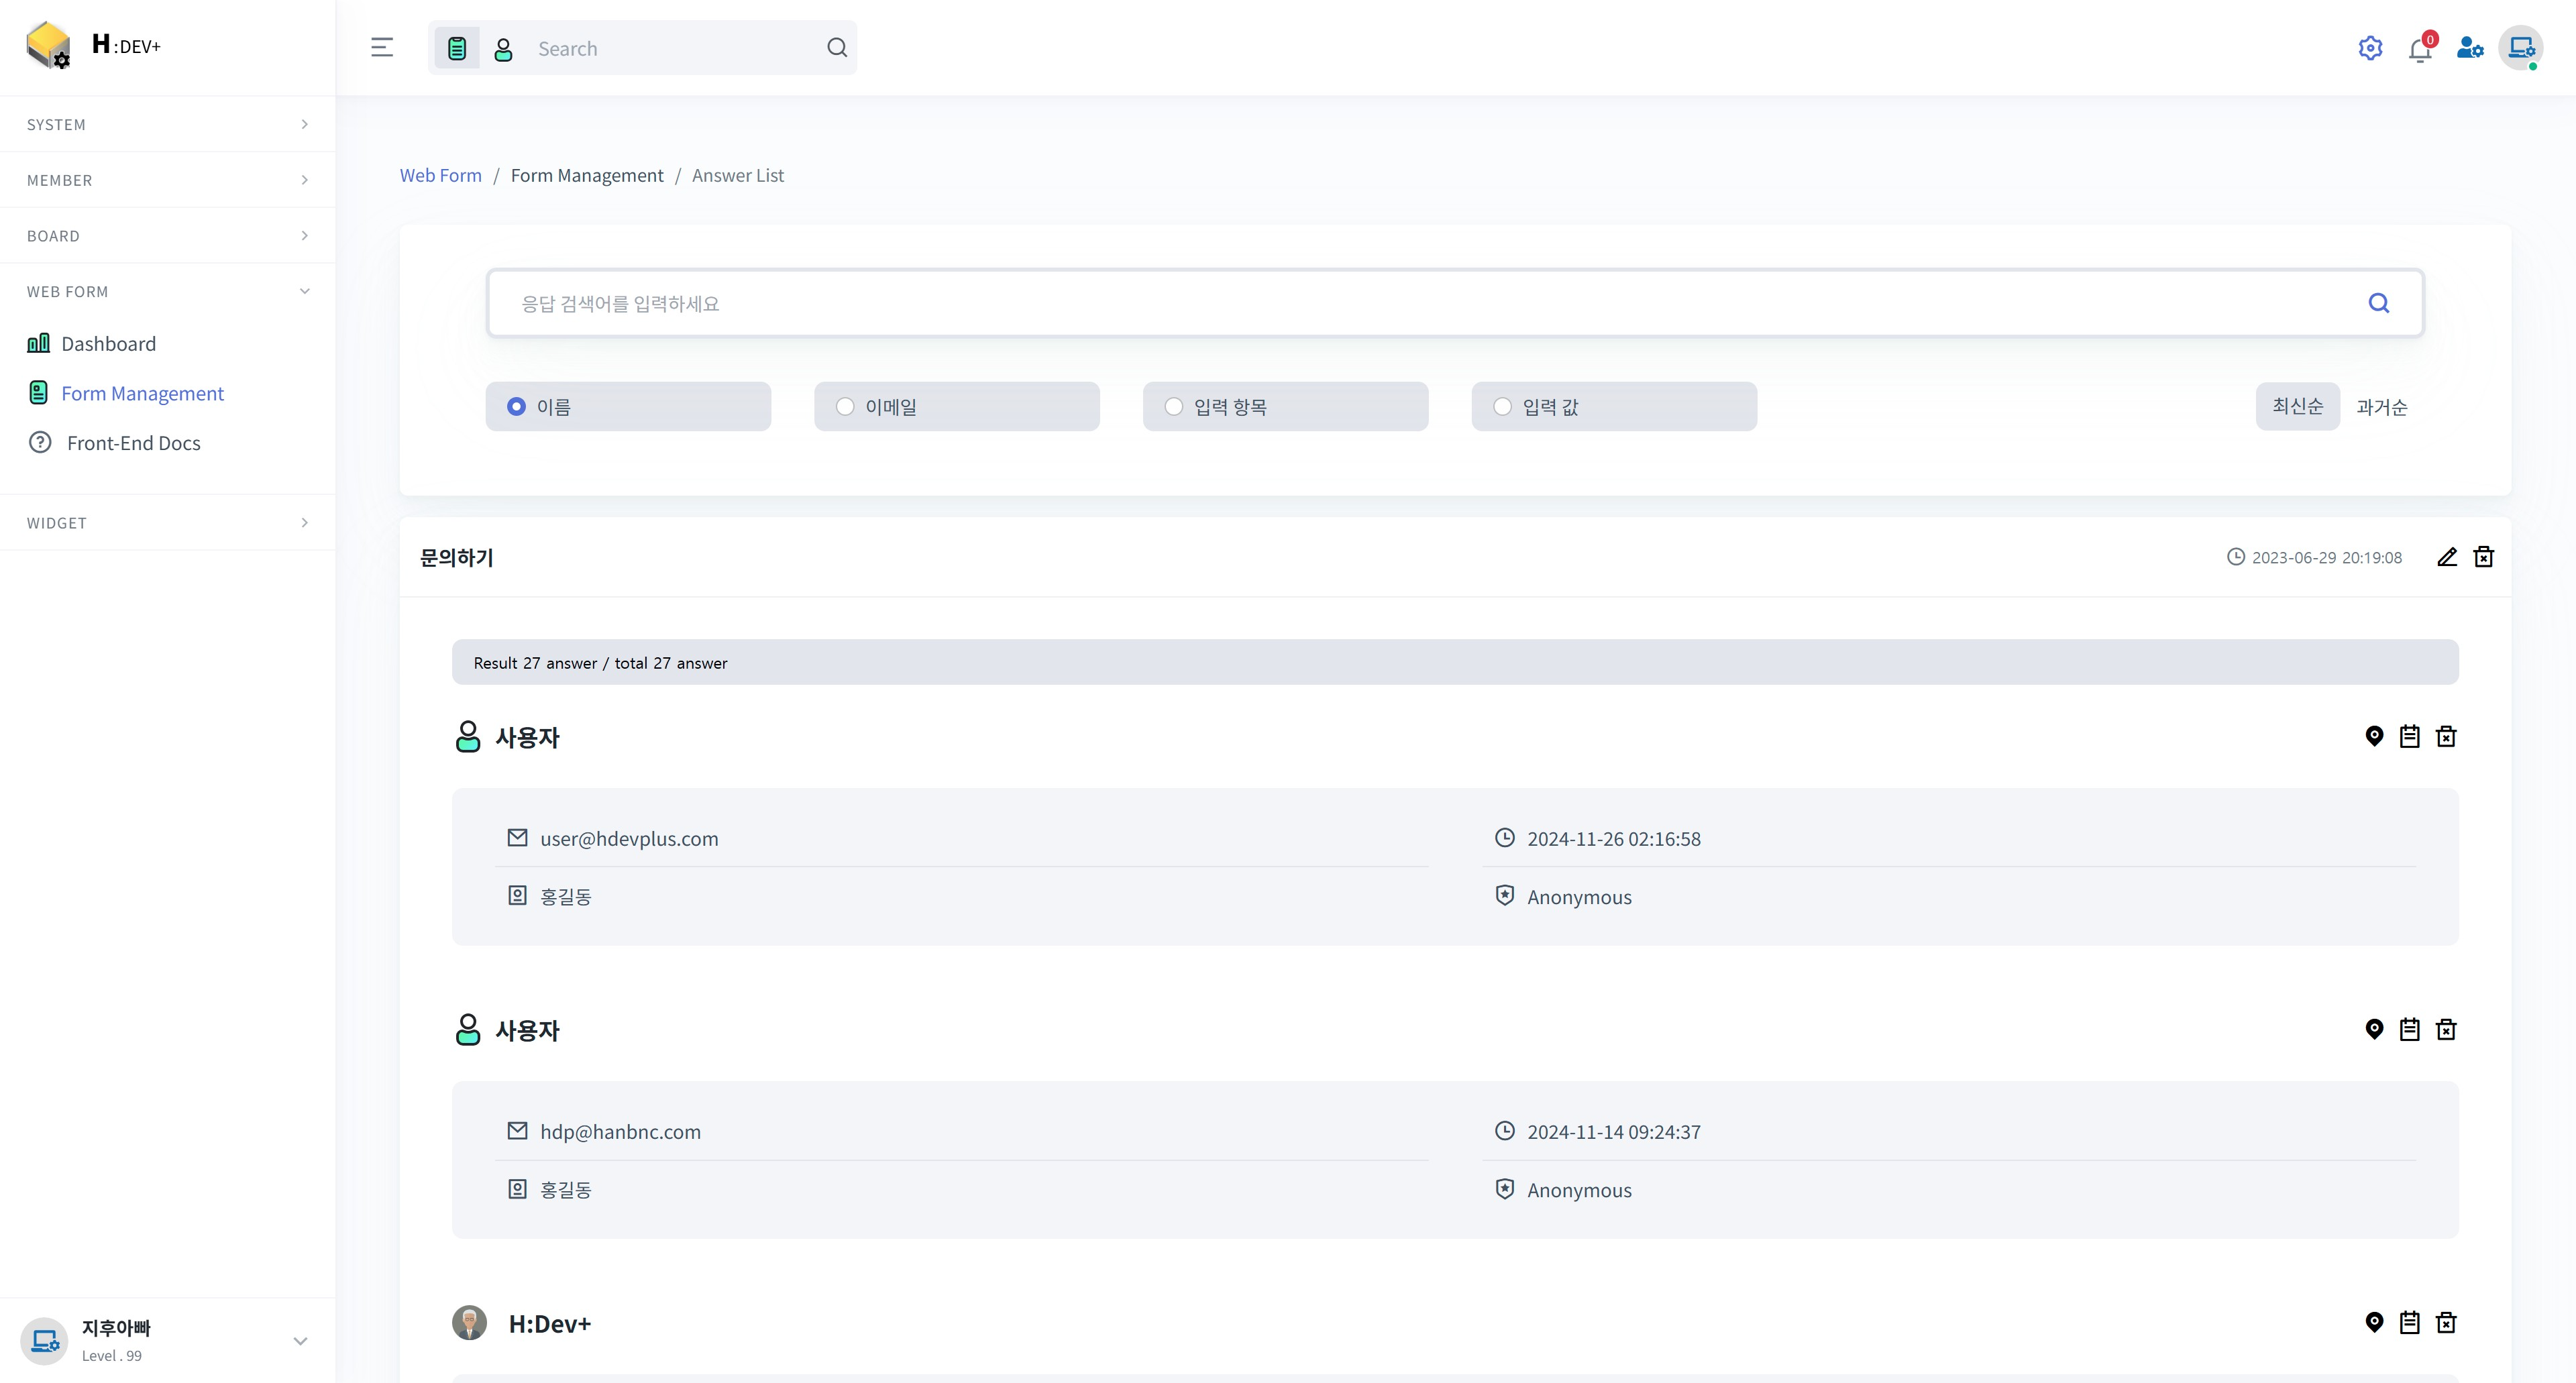Delete the 문의하기 form with trash icon
Viewport: 2576px width, 1383px height.
2484,557
